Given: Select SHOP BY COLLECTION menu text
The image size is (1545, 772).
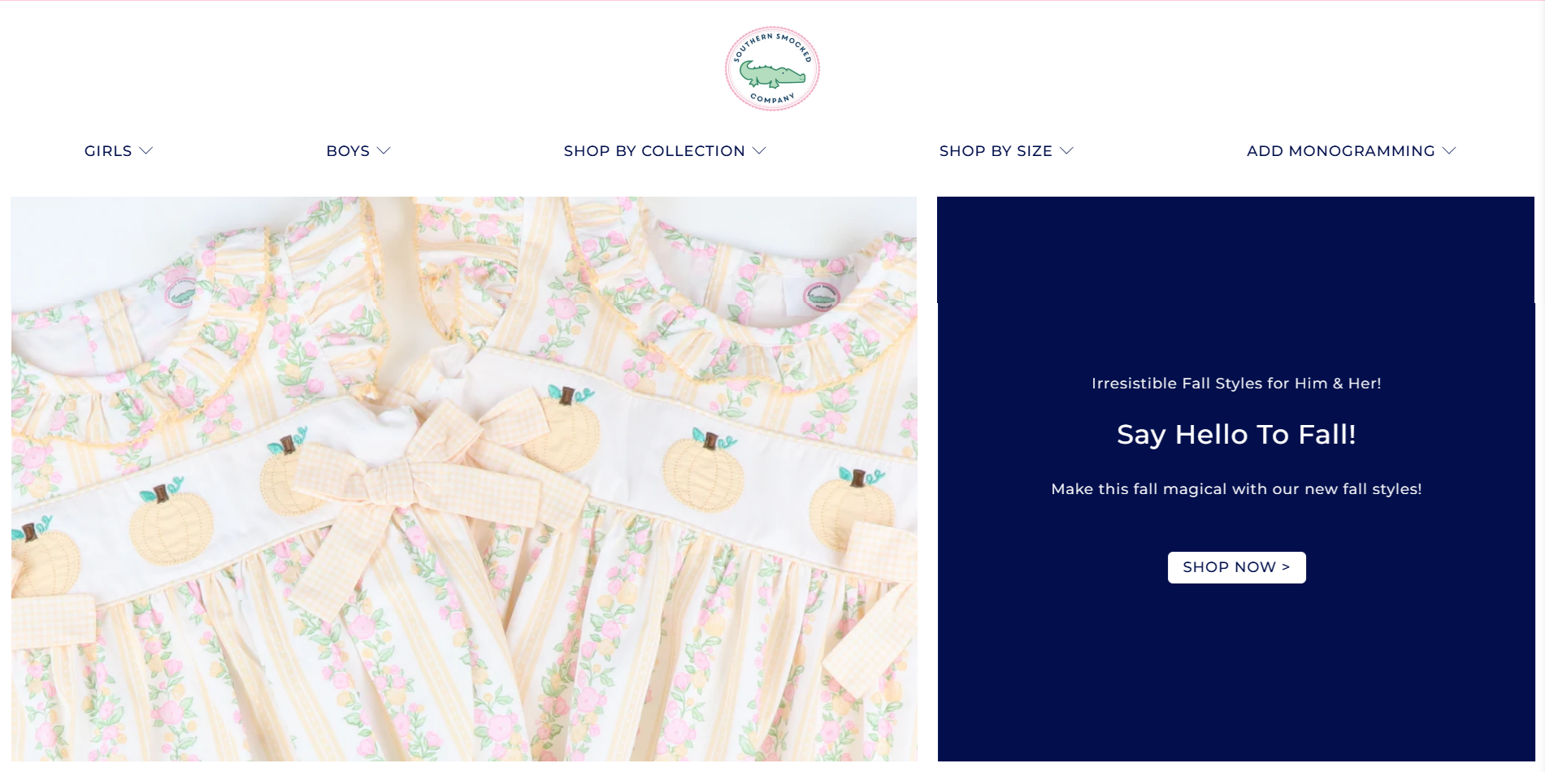Looking at the screenshot, I should click(654, 151).
